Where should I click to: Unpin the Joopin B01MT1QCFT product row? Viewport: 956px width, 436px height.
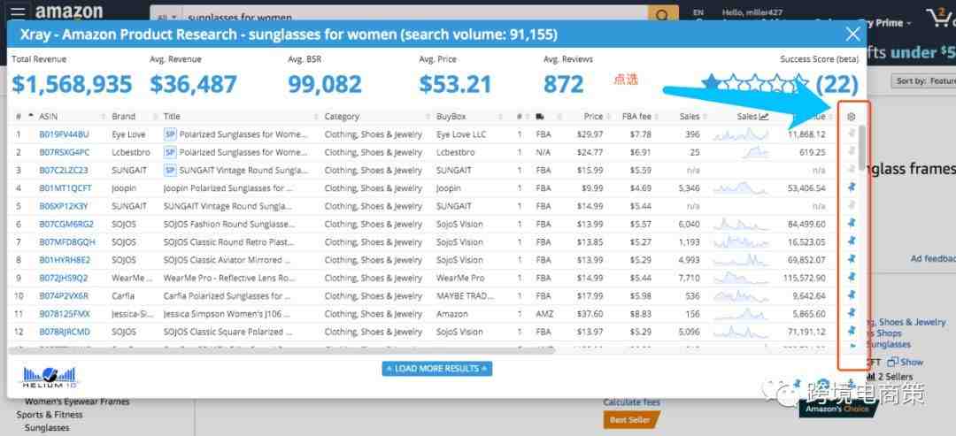pyautogui.click(x=852, y=187)
